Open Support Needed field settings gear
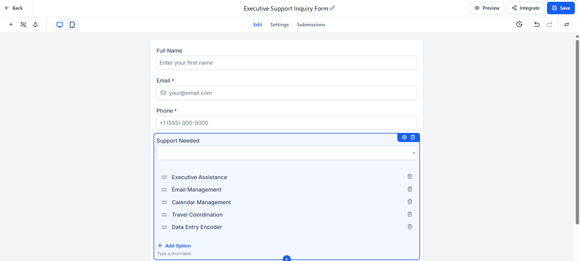 tap(404, 137)
